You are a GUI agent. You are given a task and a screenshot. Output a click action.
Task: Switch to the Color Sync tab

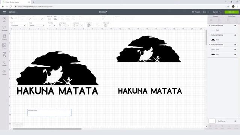point(232,16)
